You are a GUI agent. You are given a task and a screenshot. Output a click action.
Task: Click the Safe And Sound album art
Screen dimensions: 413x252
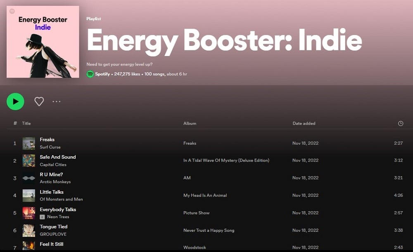(x=29, y=161)
